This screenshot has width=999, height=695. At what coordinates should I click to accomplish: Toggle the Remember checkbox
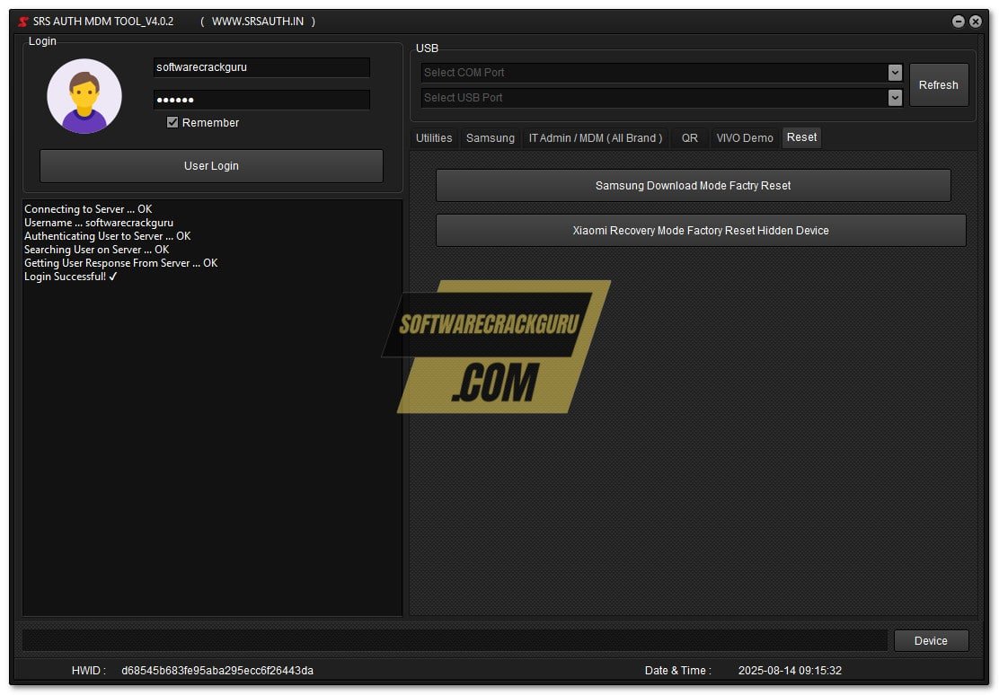click(x=172, y=122)
